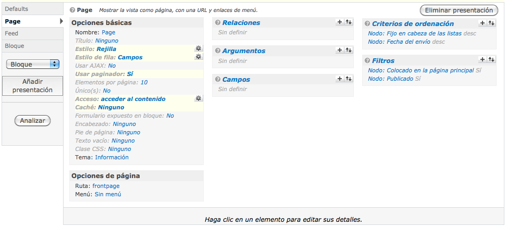Open the Acceso settings gear icon
The width and height of the screenshot is (507, 227).
pyautogui.click(x=199, y=98)
